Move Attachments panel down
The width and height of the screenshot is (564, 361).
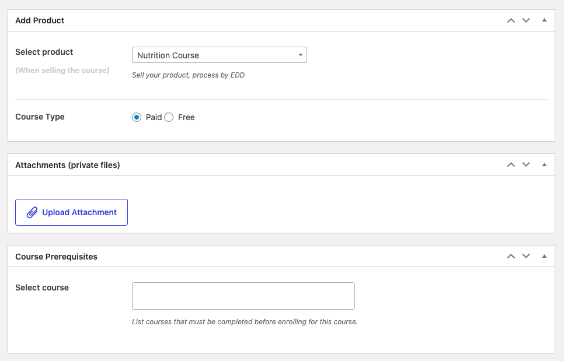point(526,164)
